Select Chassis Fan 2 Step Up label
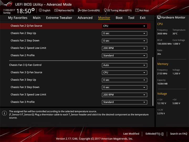The image size is (189, 142). [x=23, y=33]
